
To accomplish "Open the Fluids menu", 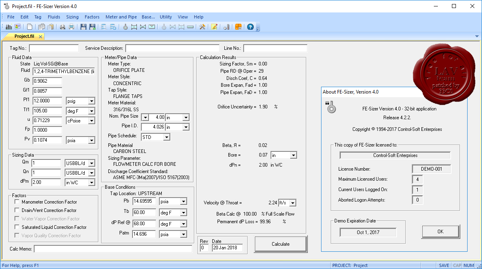I will [54, 17].
